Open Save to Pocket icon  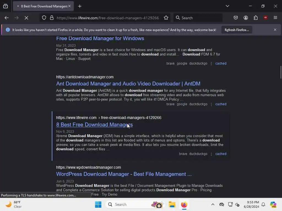236,18
